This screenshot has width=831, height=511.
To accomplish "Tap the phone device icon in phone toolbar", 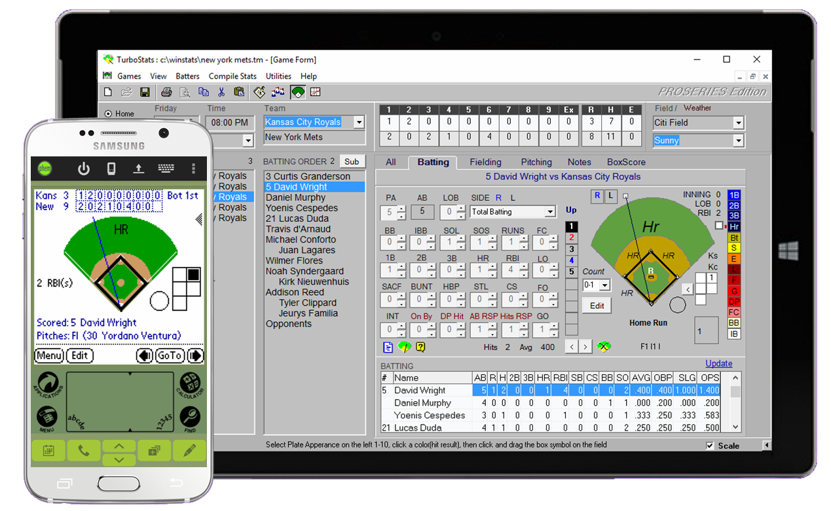I will [x=111, y=169].
